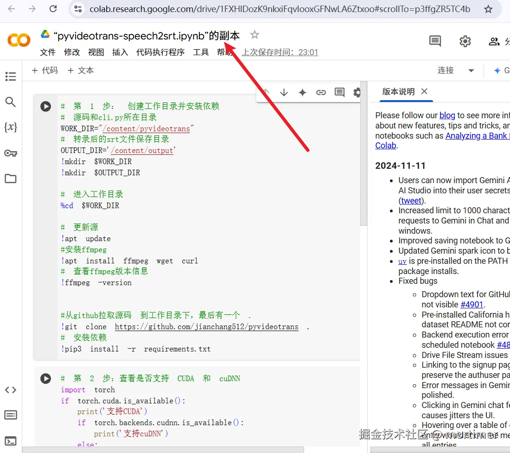This screenshot has width=510, height=453.
Task: Move cell down with arrow icon
Action: pyautogui.click(x=284, y=92)
